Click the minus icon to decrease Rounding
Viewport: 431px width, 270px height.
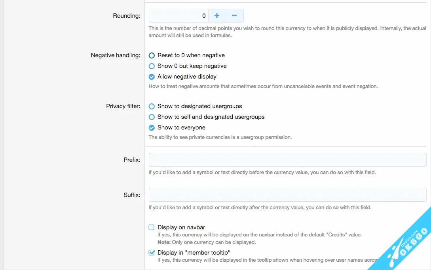tap(234, 16)
